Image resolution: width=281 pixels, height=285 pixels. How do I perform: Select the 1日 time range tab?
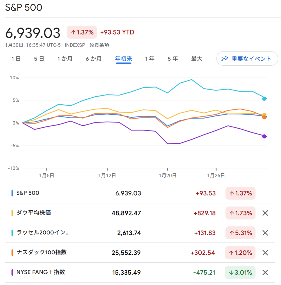(16, 59)
